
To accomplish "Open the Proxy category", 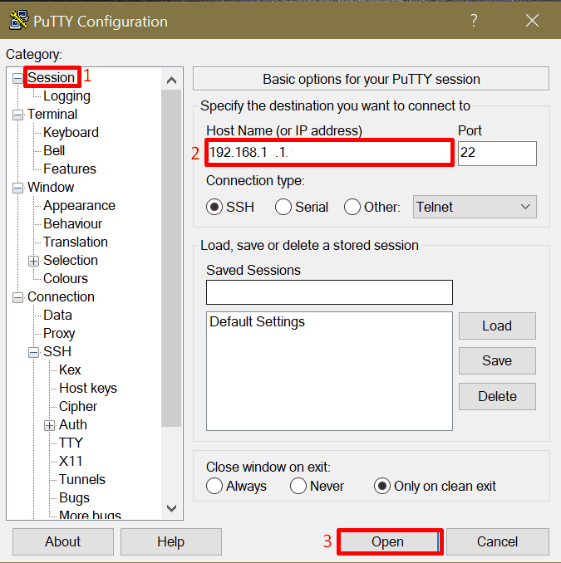I will (x=59, y=334).
